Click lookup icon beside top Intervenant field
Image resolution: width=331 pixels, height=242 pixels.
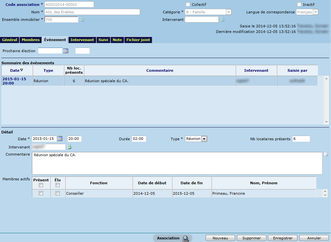coord(222,20)
